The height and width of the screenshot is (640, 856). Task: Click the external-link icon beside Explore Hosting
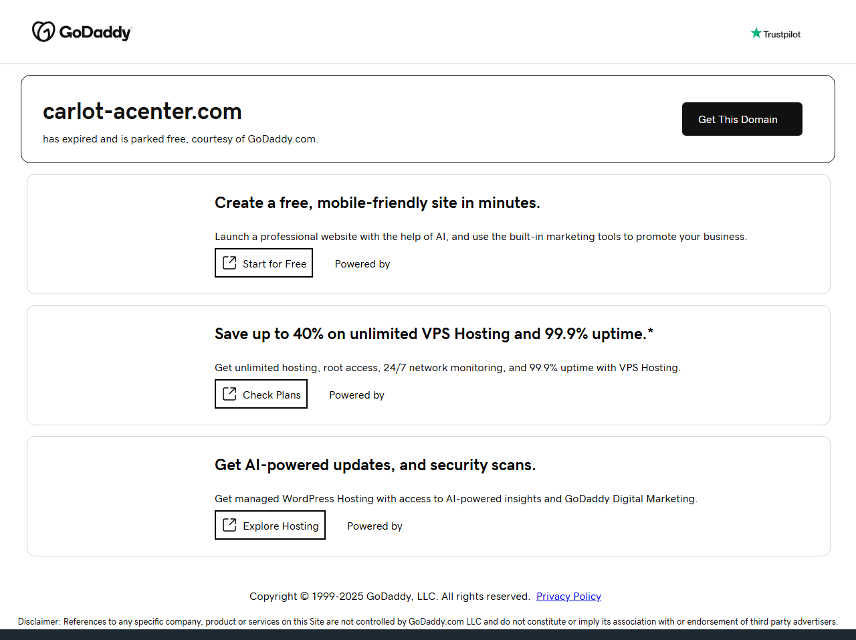[229, 525]
